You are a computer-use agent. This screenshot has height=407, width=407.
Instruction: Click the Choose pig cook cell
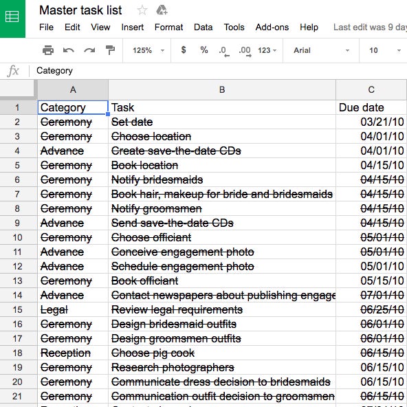tap(222, 353)
